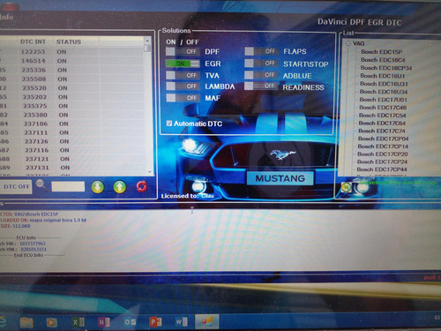Toggle the READINESS switch

click(x=261, y=86)
